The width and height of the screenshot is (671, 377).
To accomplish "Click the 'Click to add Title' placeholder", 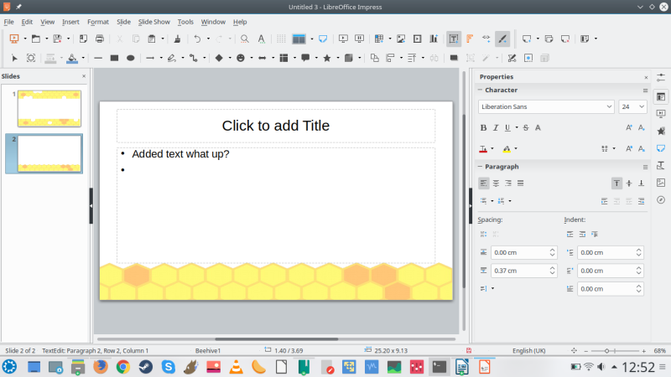I will coord(275,126).
